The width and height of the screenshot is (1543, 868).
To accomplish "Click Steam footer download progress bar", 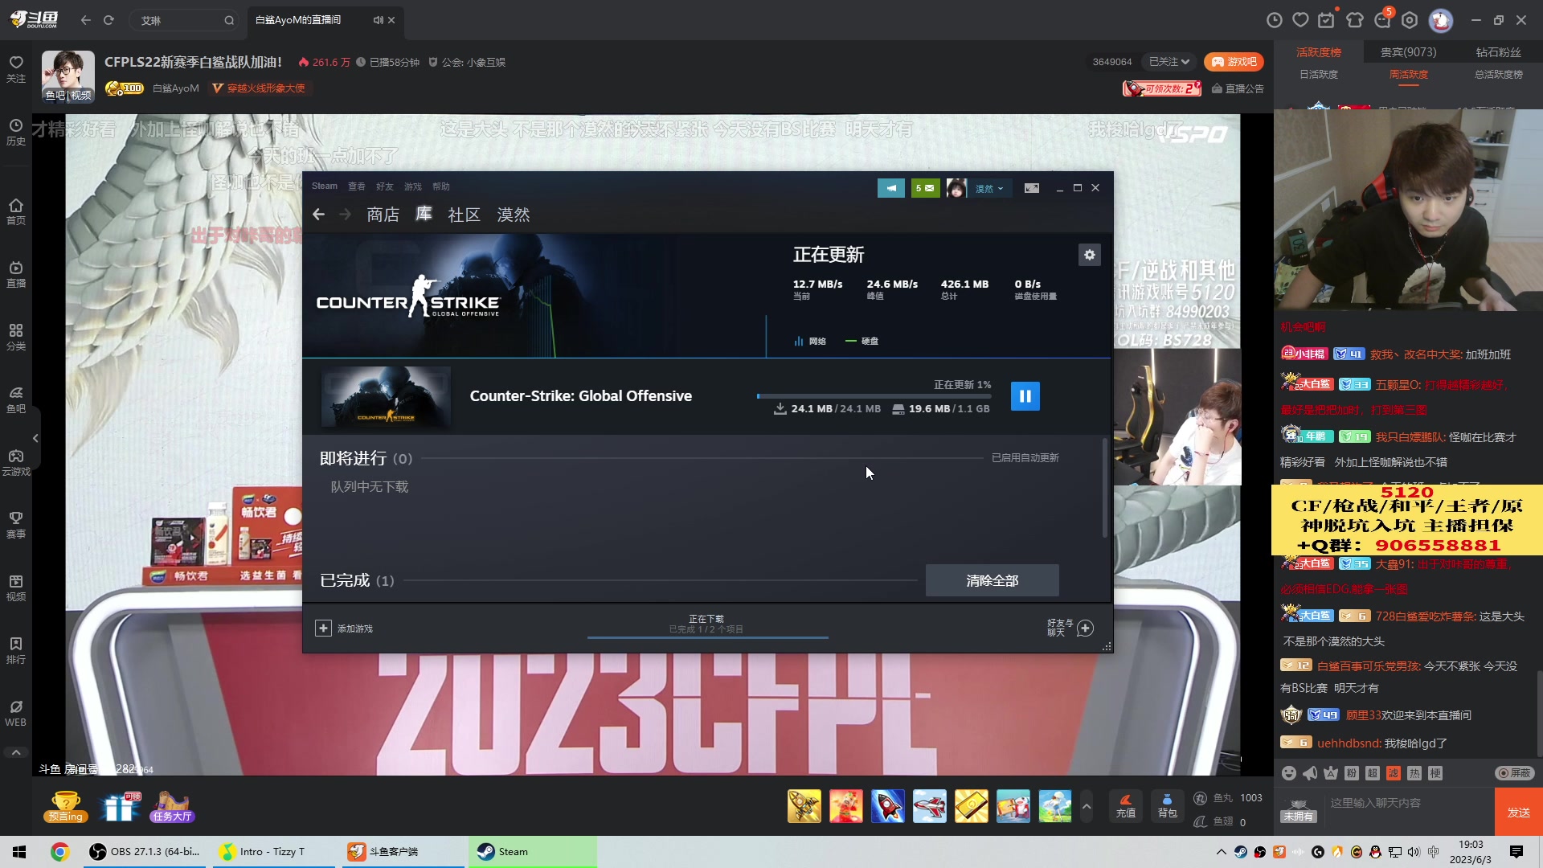I will [707, 637].
